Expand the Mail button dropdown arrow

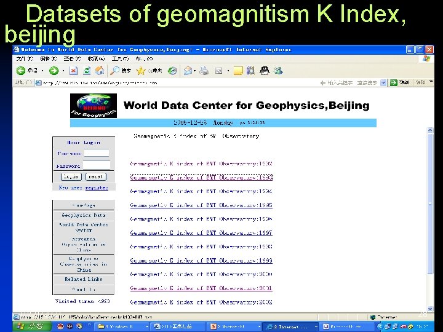tap(194, 71)
